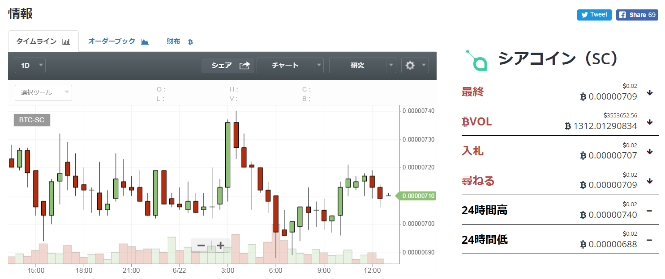Screen dimensions: 665x279
Task: Click the bitcoin icon on 財布 tab
Action: (x=190, y=42)
